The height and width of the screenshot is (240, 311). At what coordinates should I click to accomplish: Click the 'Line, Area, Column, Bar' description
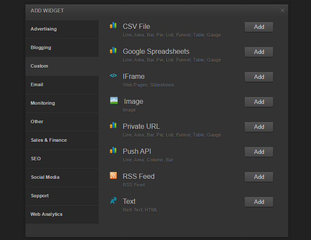tap(148, 160)
